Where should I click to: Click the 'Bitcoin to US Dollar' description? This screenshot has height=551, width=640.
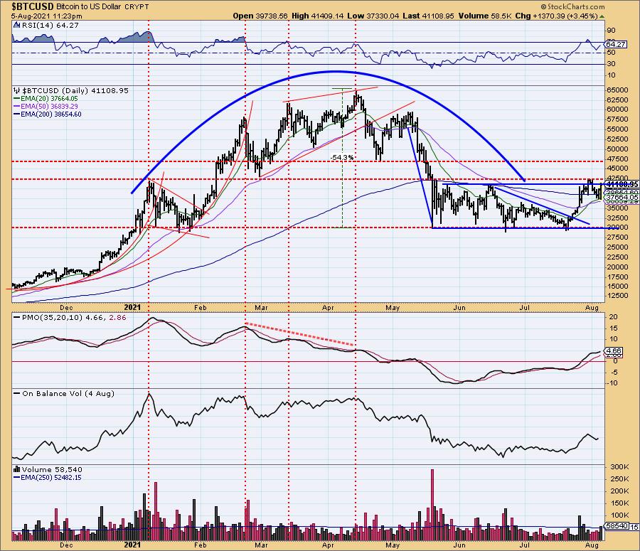point(88,7)
